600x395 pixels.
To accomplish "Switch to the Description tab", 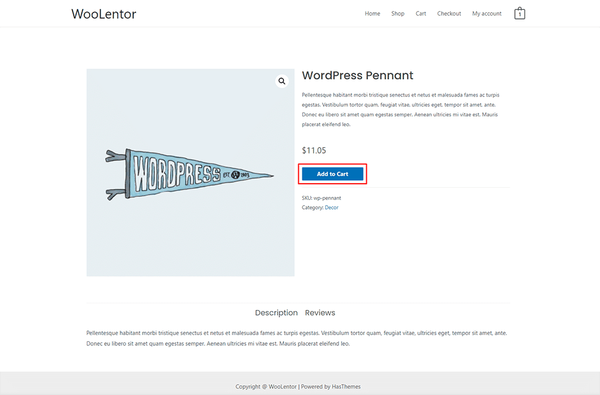I will pos(277,313).
